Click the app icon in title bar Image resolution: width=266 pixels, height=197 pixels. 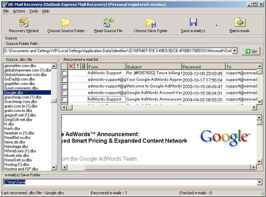point(5,4)
